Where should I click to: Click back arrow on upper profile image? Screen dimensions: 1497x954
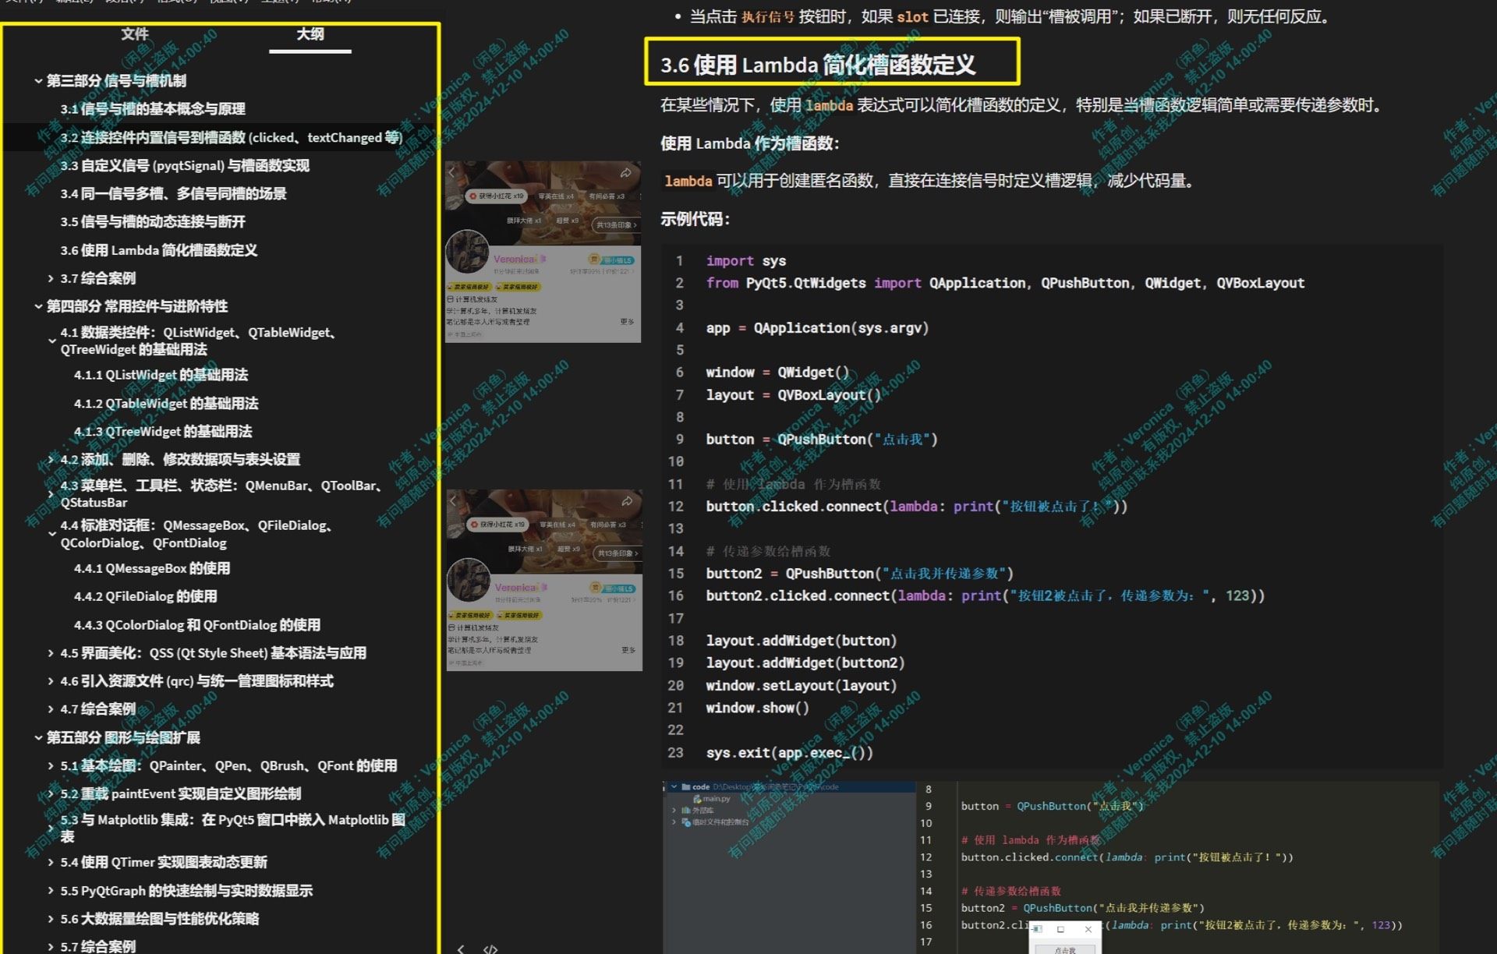(452, 171)
